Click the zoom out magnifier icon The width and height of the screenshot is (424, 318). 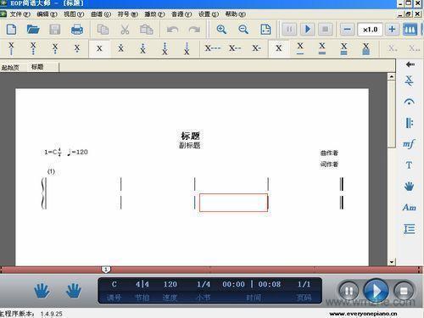tap(243, 30)
